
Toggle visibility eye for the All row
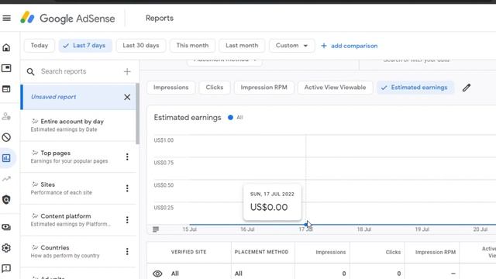(157, 274)
